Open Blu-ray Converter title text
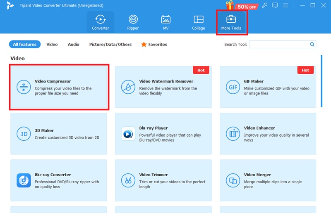Viewport: 331px width, 213px height. (x=53, y=175)
